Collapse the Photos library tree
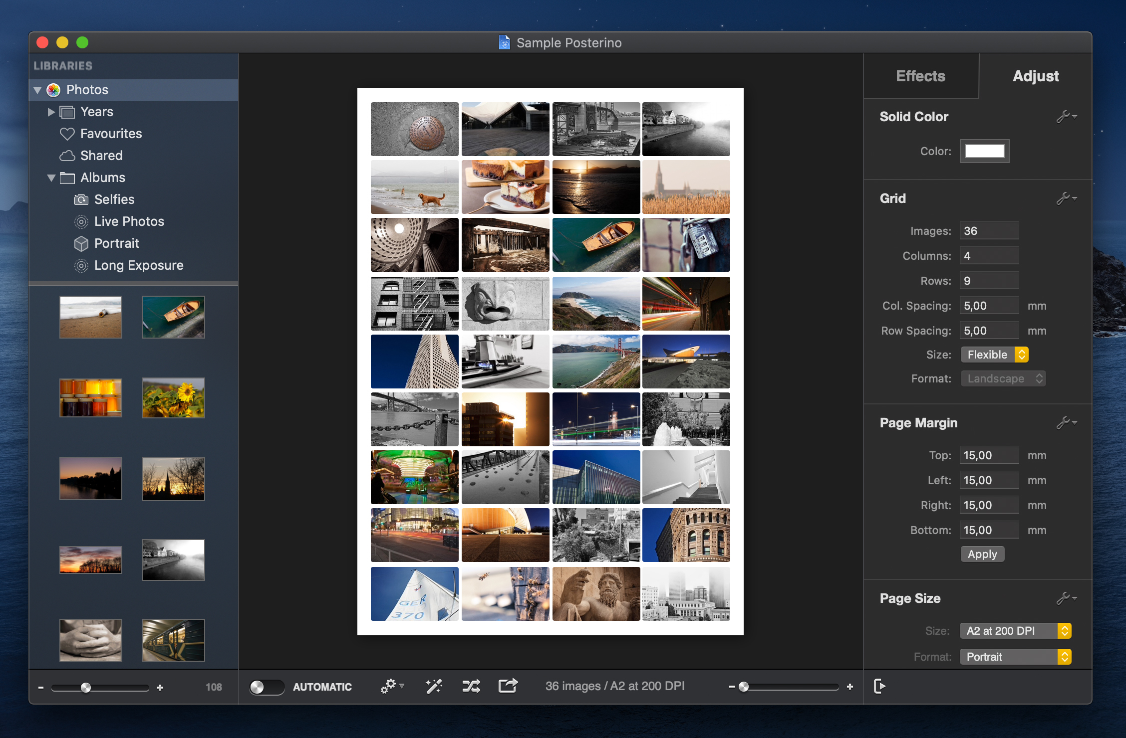The width and height of the screenshot is (1126, 738). tap(37, 90)
